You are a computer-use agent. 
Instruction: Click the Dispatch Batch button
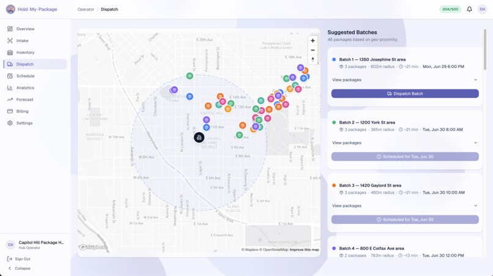[x=405, y=94]
